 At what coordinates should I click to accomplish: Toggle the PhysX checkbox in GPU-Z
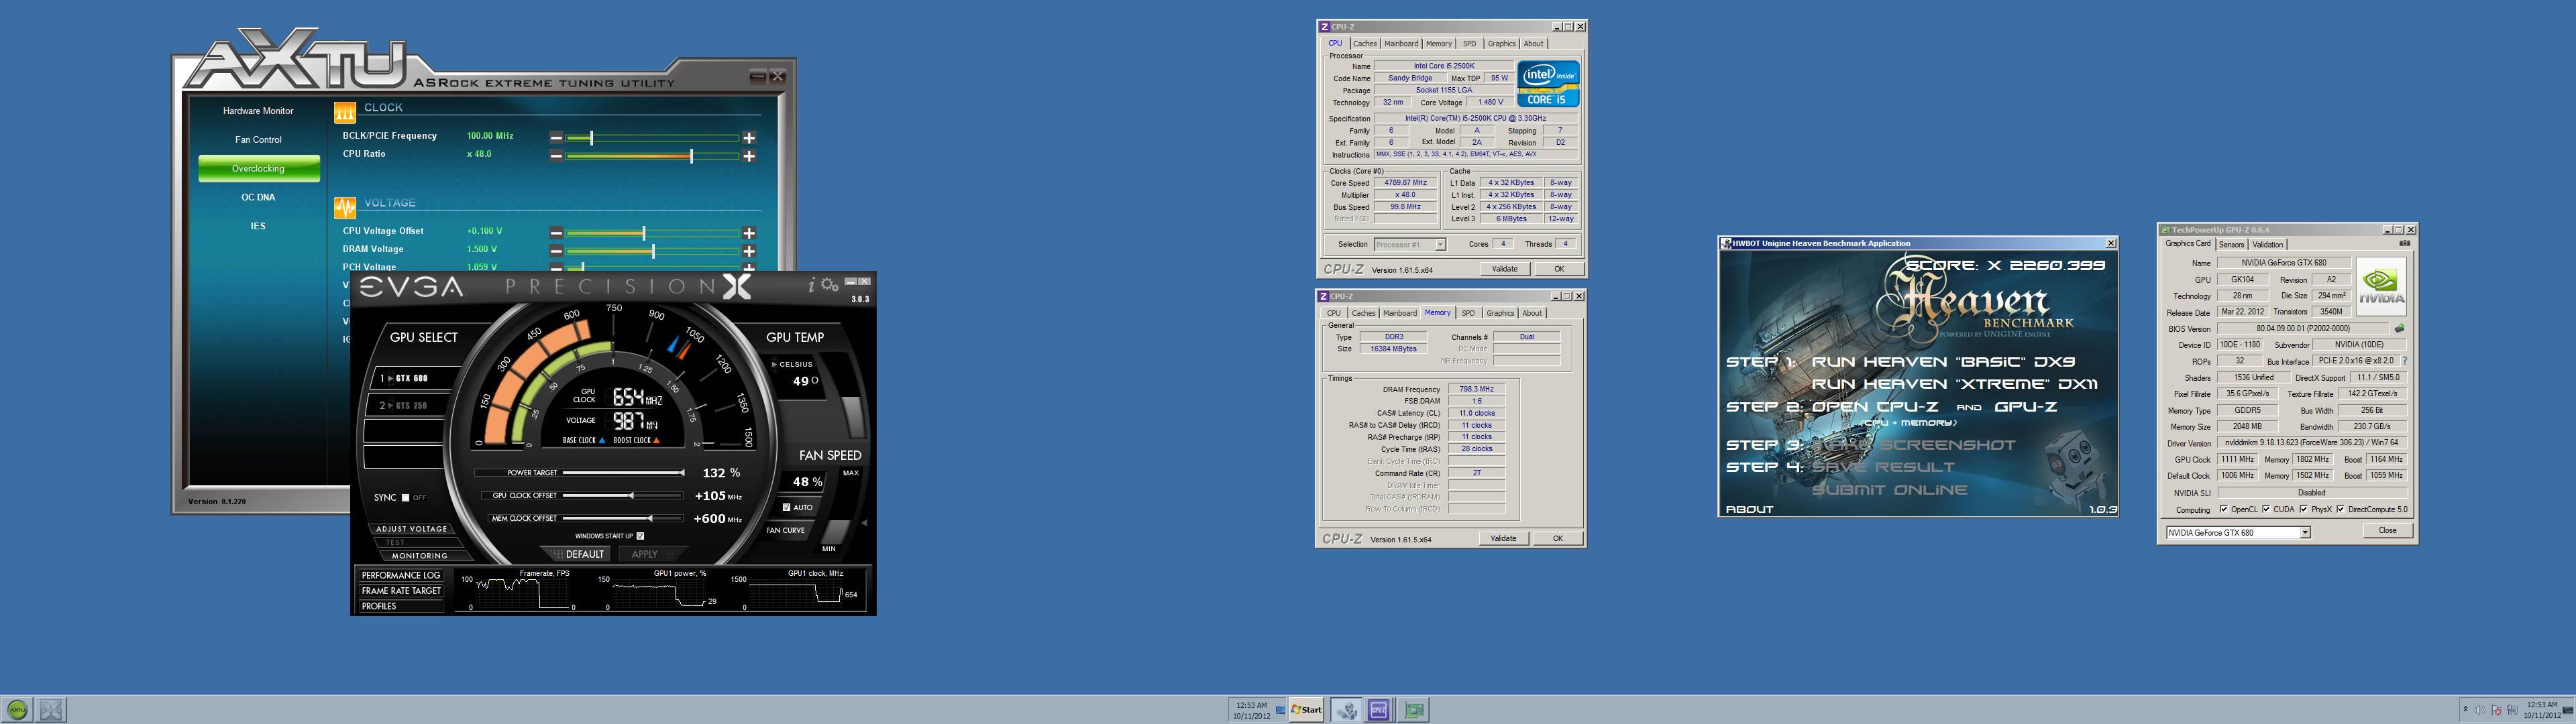(x=2303, y=509)
